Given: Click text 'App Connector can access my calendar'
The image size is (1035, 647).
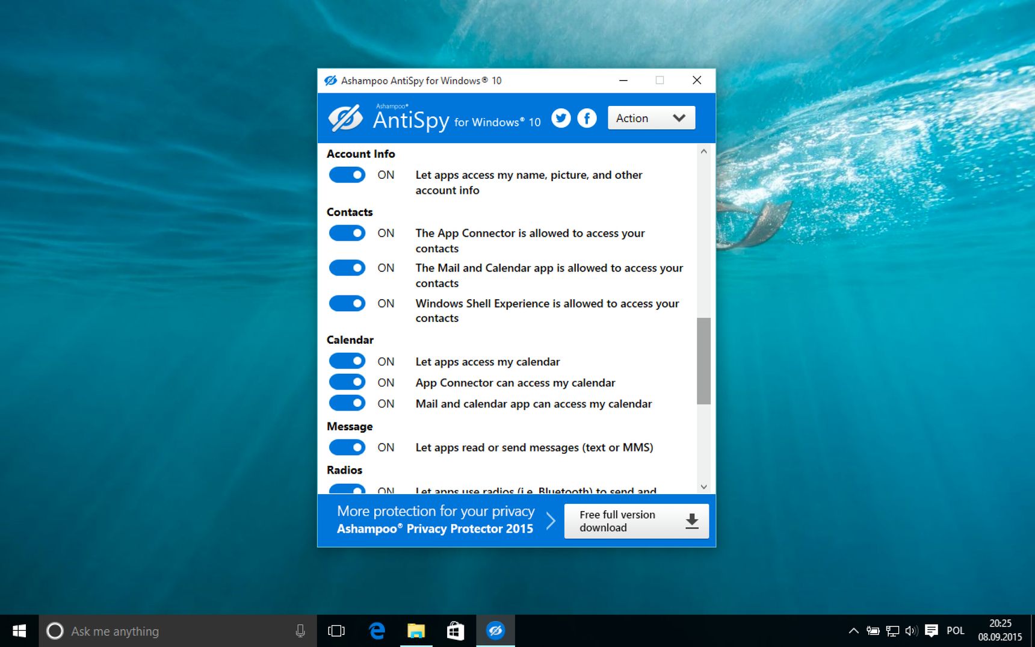Looking at the screenshot, I should (x=515, y=383).
